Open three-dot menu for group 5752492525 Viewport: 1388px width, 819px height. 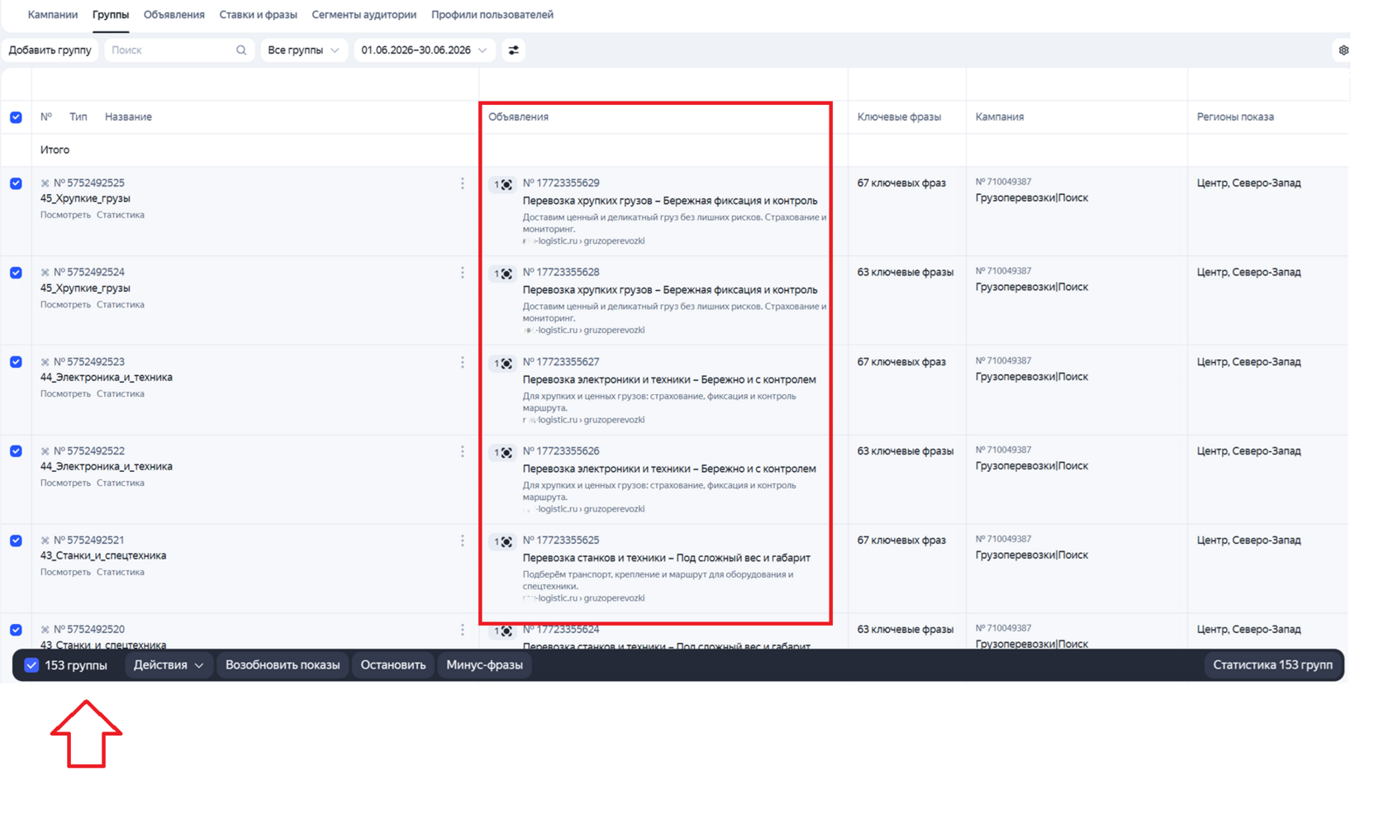463,183
